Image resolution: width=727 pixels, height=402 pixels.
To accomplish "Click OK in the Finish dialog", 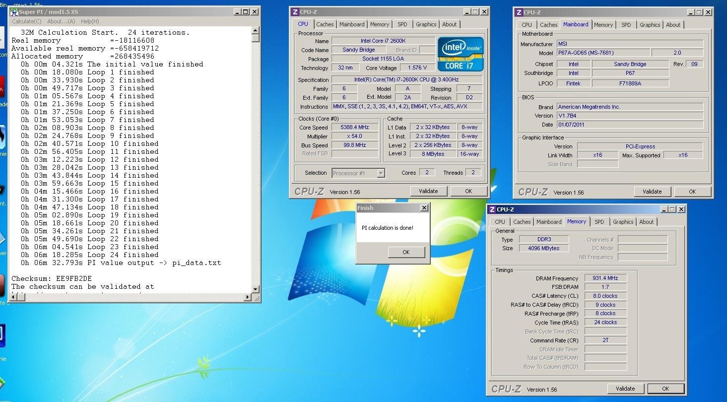I will pyautogui.click(x=406, y=252).
